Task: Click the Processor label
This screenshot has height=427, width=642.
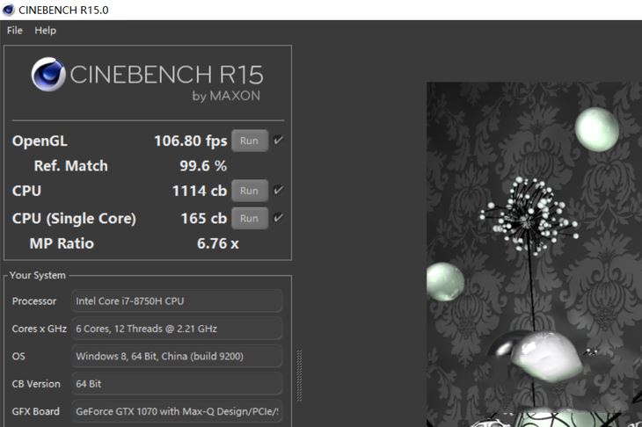Action: click(34, 301)
